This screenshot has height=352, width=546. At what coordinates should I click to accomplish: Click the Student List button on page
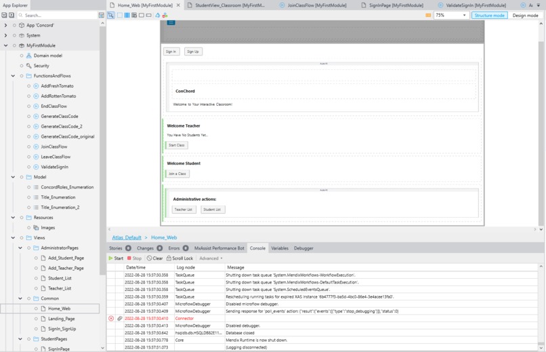point(213,210)
